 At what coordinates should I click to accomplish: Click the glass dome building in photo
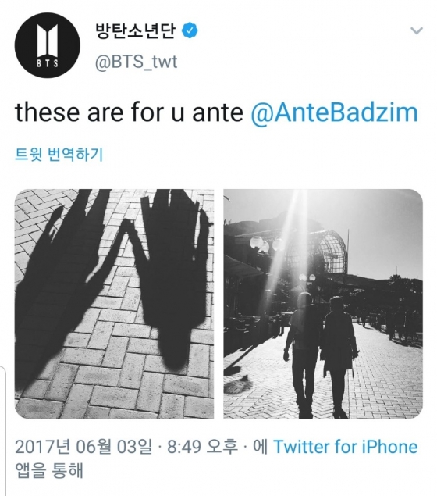(318, 252)
